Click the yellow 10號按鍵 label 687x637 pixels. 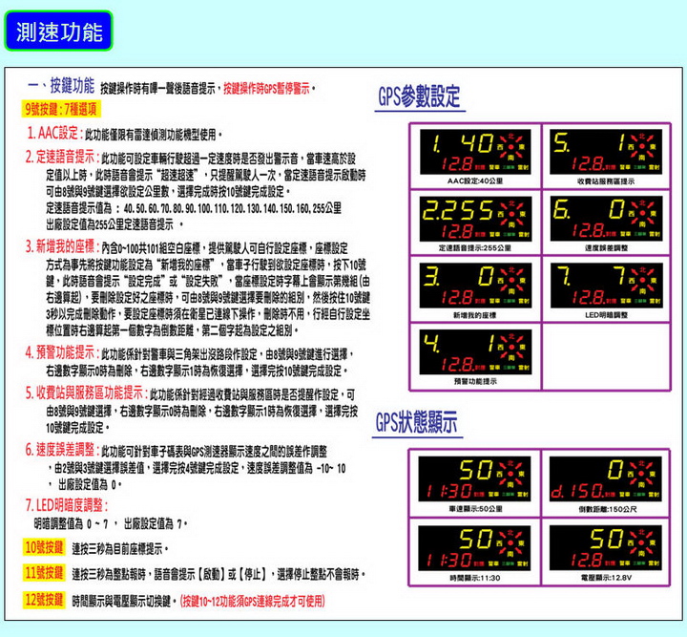click(x=44, y=548)
